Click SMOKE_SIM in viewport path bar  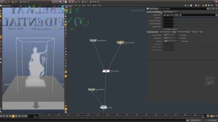pyautogui.click(x=25, y=2)
